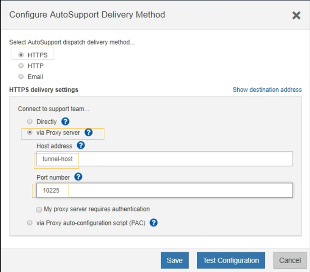Viewport: 310px width, 272px height.
Task: Select the Directly connection option
Action: 30,122
